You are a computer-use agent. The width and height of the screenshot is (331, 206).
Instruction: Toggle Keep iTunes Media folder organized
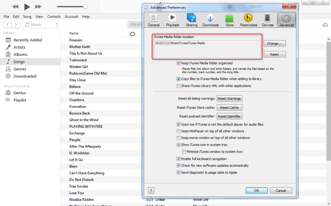(x=178, y=63)
